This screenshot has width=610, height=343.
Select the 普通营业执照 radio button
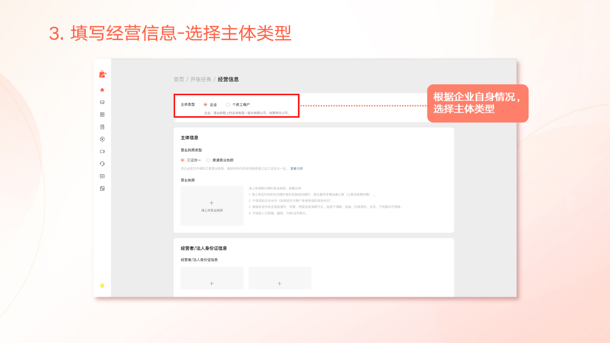click(x=208, y=160)
